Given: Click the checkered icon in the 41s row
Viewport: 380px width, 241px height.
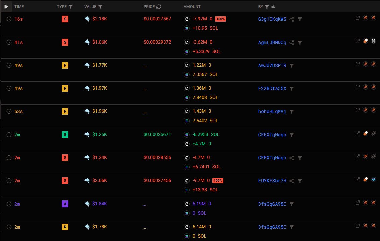Looking at the screenshot, I should (373, 41).
